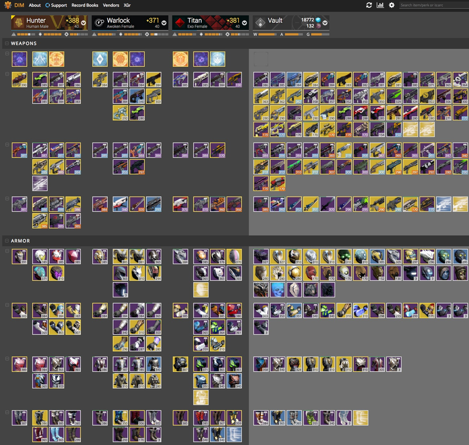Click Hunter's white special weapon engram

coord(40,184)
